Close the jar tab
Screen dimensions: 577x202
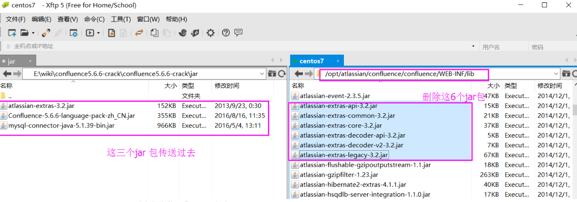pyautogui.click(x=31, y=61)
